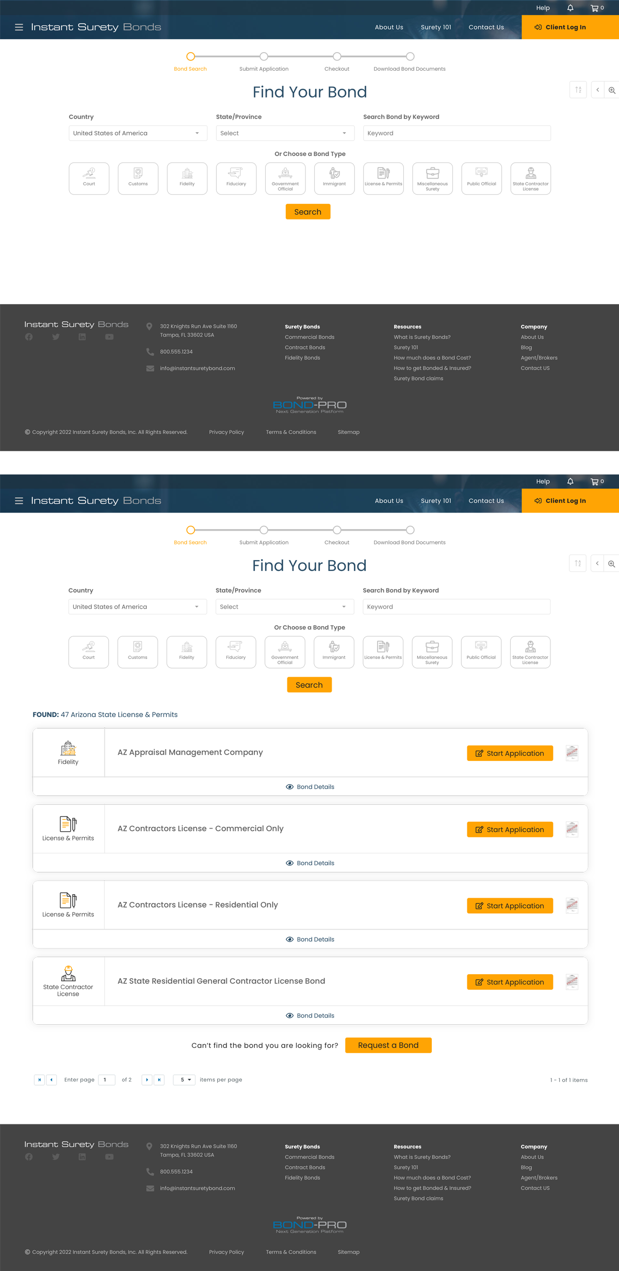Screen dimensions: 619x1271
Task: Open Country dropdown on the results page
Action: point(138,607)
